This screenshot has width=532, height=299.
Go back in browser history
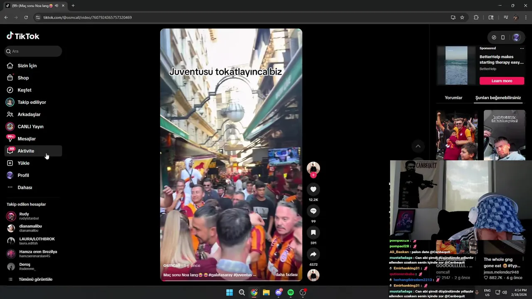coord(6,17)
